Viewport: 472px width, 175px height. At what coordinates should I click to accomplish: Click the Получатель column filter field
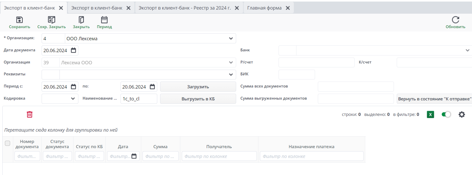pos(219,156)
